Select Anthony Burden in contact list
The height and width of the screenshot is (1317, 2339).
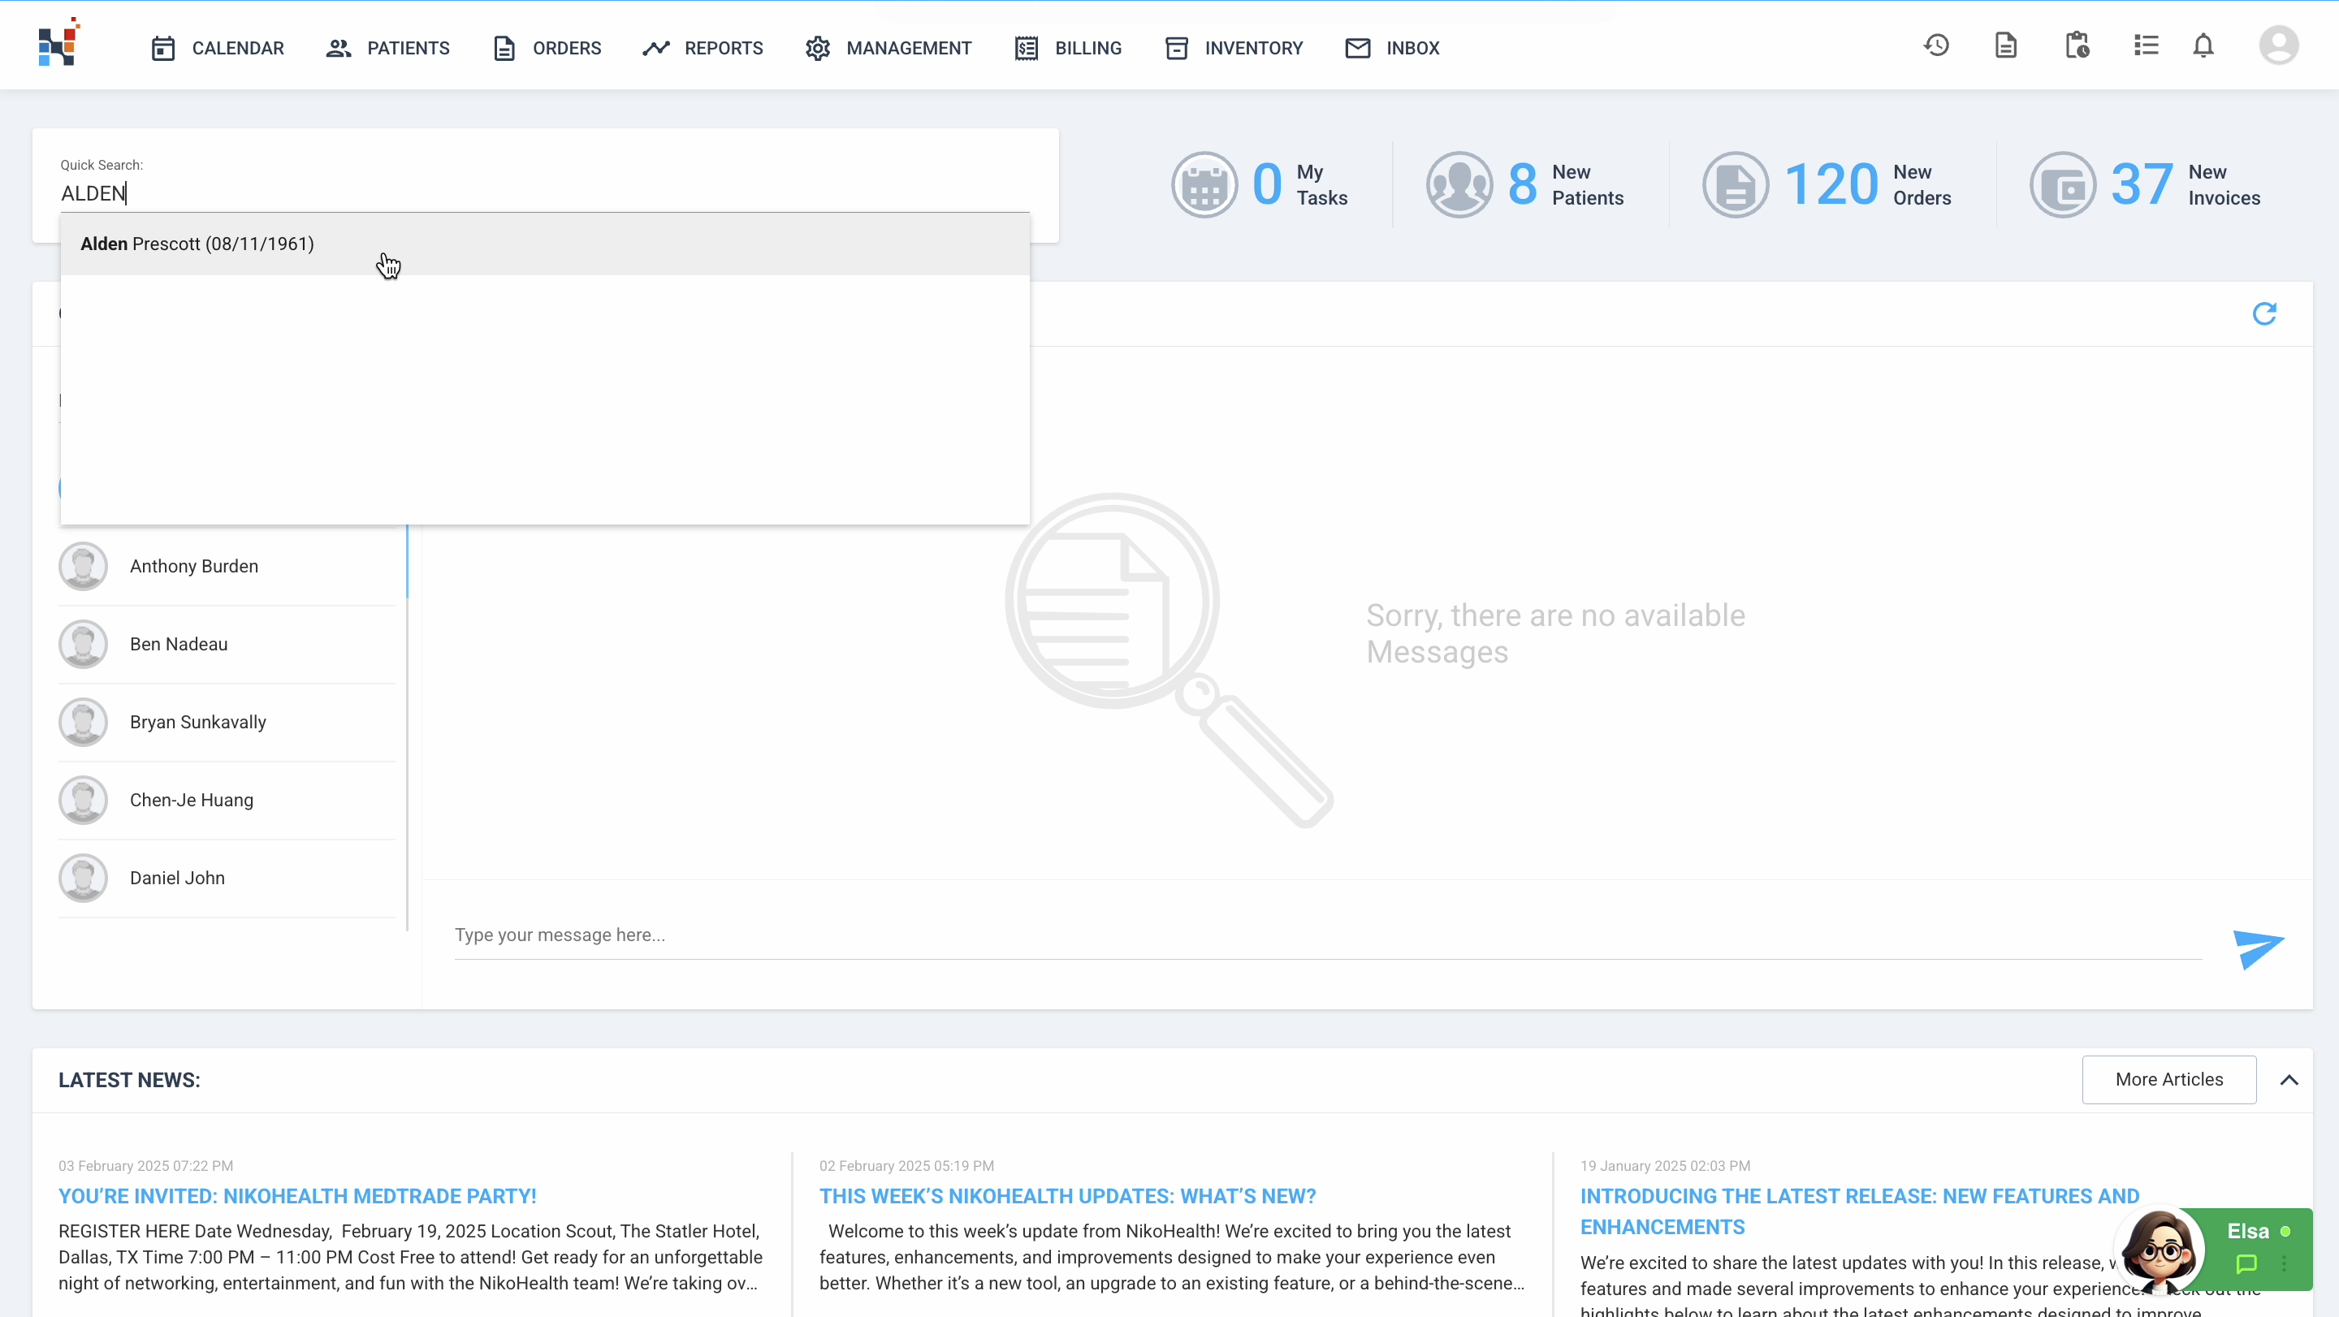pyautogui.click(x=193, y=567)
